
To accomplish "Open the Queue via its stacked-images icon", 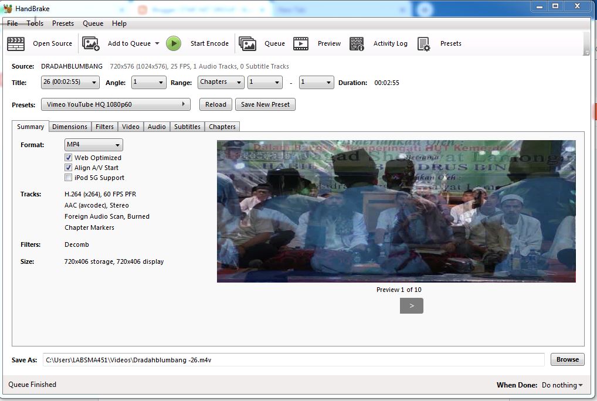I will tap(247, 44).
